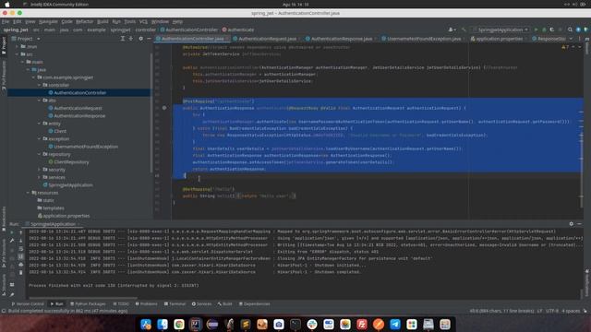The height and width of the screenshot is (332, 591).
Task: Open Telegram from the dock
Action: pyautogui.click(x=395, y=324)
